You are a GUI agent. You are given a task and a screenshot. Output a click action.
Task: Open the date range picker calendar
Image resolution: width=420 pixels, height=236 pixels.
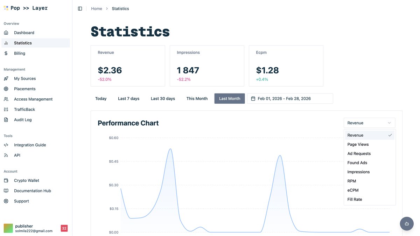point(253,98)
